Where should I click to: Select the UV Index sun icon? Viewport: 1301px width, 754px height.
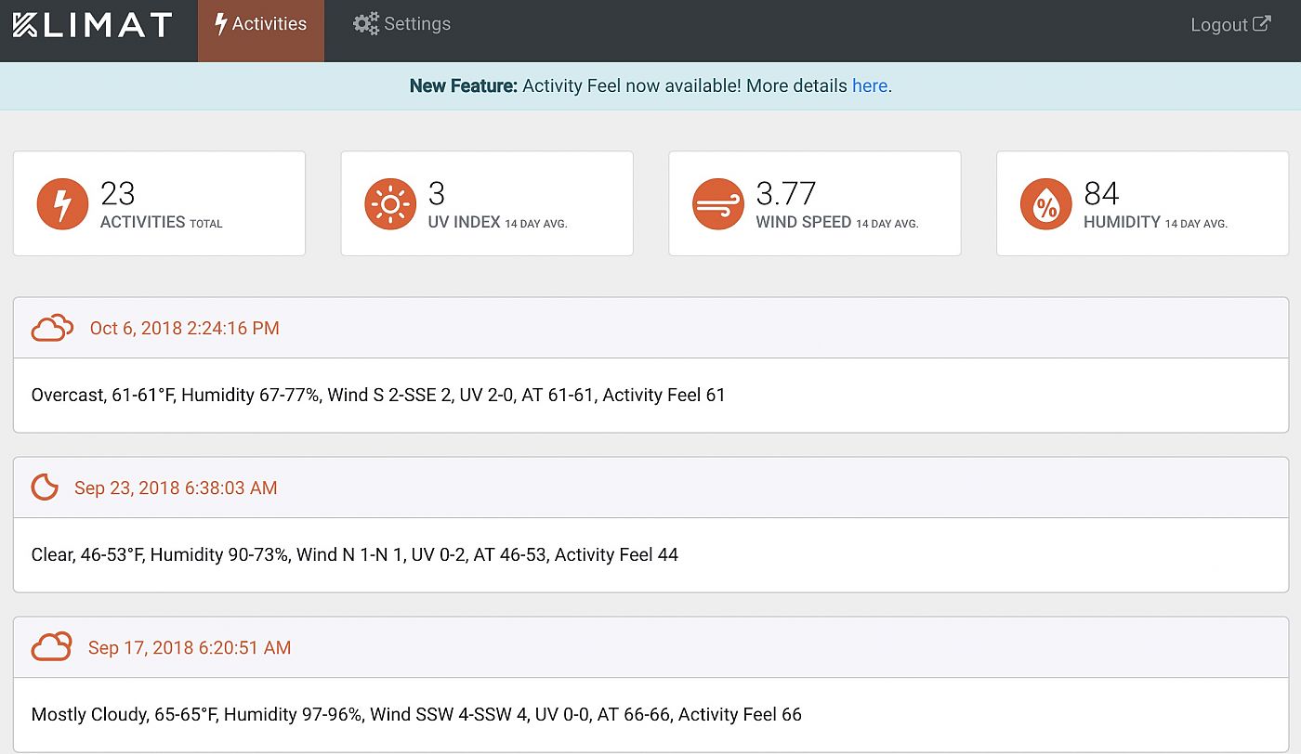[389, 202]
